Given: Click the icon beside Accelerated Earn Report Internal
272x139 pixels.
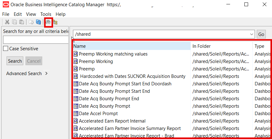Looking at the screenshot, I should (x=76, y=121).
